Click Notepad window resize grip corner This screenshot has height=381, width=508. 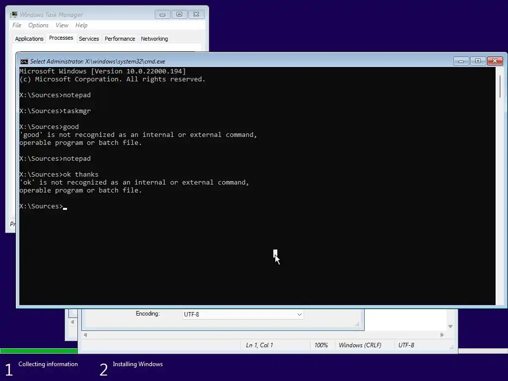tap(451, 347)
